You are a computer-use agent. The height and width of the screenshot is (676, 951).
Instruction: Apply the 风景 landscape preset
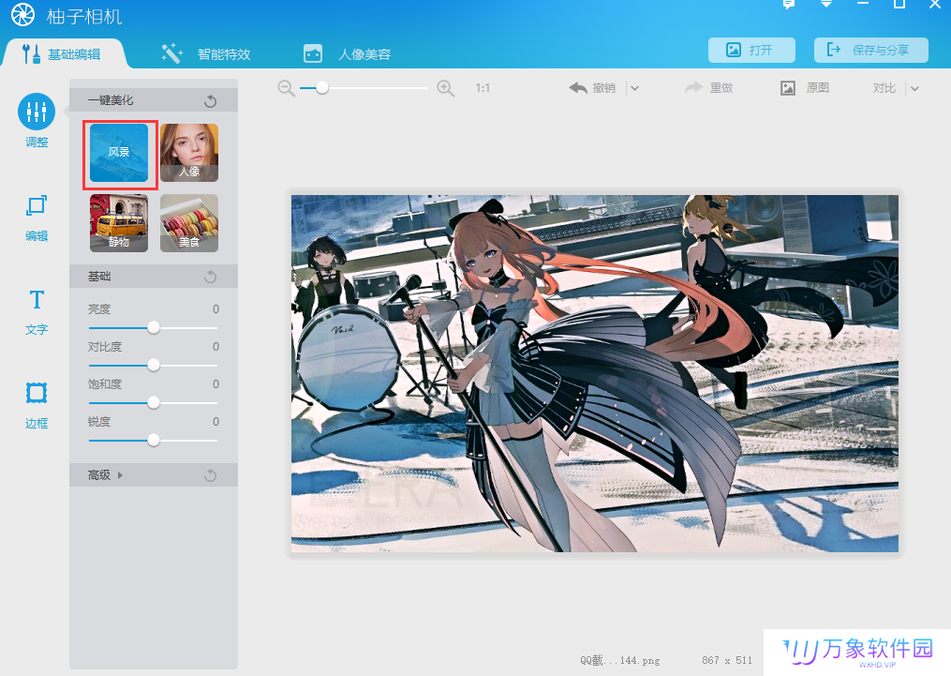click(x=119, y=152)
